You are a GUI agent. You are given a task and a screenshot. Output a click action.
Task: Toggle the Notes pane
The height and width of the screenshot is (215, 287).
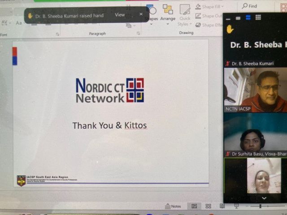click(173, 206)
